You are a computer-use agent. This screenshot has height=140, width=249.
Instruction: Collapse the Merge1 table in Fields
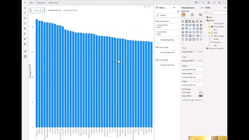(205, 20)
